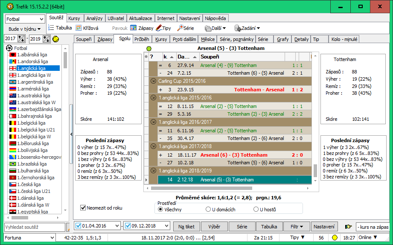The width and height of the screenshot is (393, 245).
Task: Select the 2.12.18 Arsenal - Tottenham row
Action: [x=235, y=180]
